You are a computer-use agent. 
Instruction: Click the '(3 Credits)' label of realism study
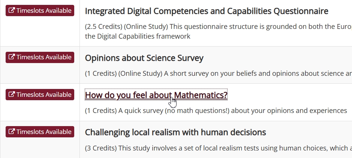pyautogui.click(x=101, y=148)
